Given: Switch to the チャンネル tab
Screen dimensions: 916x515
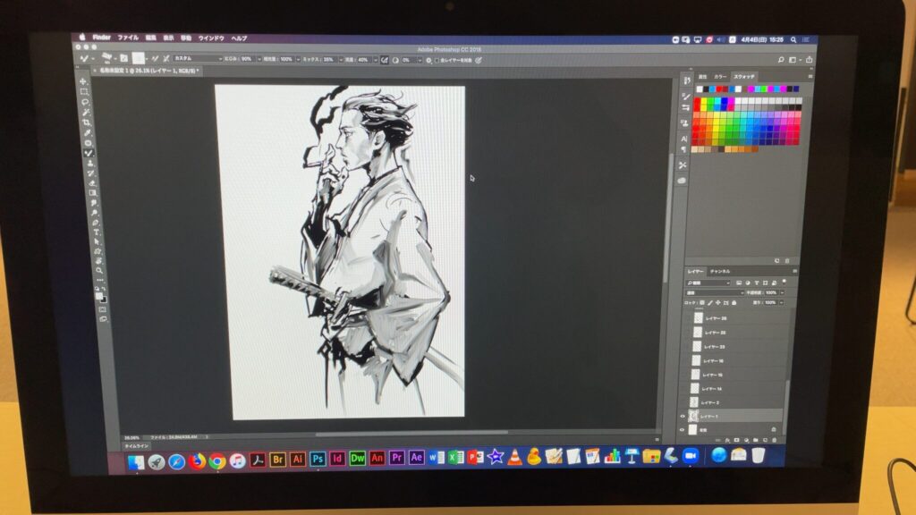Looking at the screenshot, I should (x=720, y=272).
